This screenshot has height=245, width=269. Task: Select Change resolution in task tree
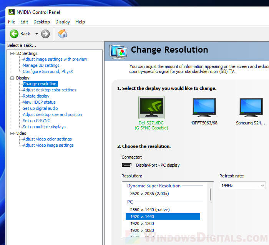point(40,84)
